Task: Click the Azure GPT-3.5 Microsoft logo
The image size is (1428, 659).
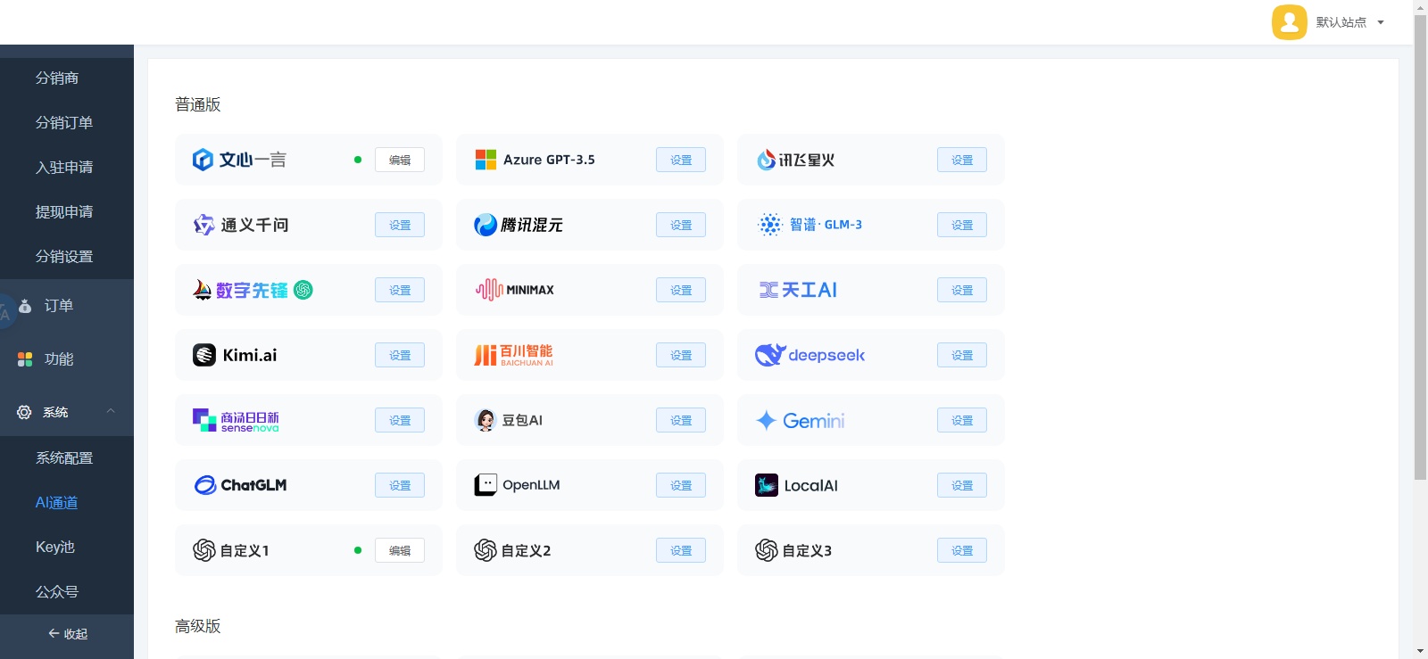Action: [486, 160]
